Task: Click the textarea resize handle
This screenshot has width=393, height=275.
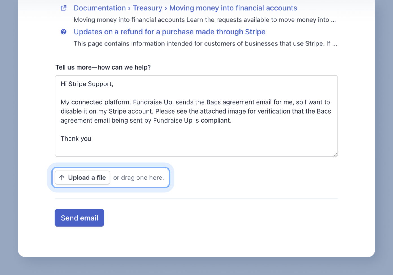Action: 336,154
